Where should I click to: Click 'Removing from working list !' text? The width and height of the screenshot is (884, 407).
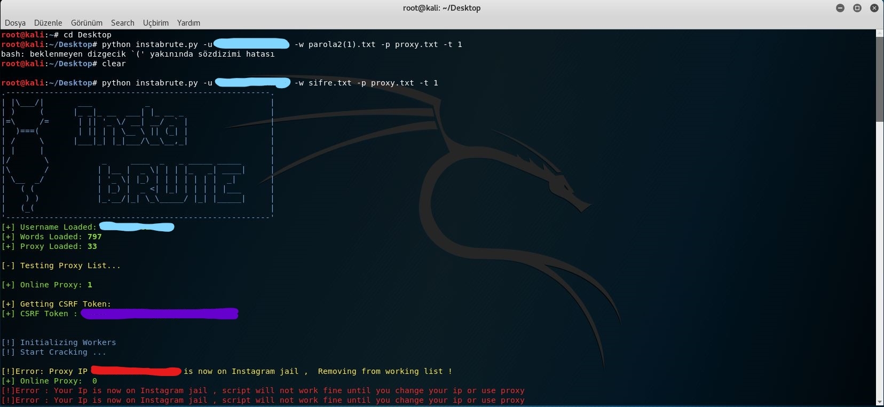click(x=385, y=371)
